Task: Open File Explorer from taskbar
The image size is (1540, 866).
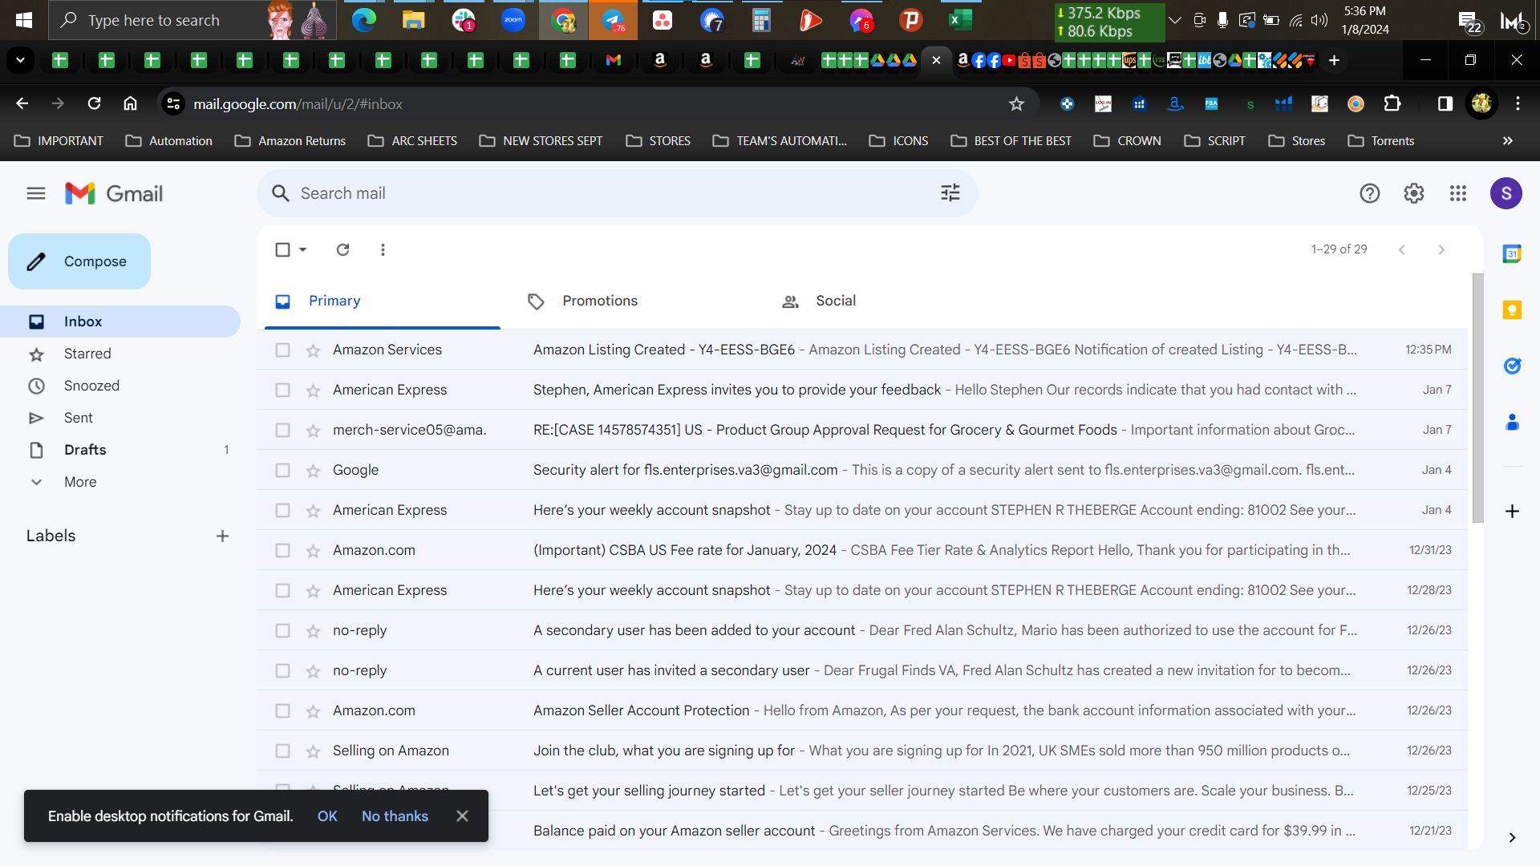Action: pos(413,20)
